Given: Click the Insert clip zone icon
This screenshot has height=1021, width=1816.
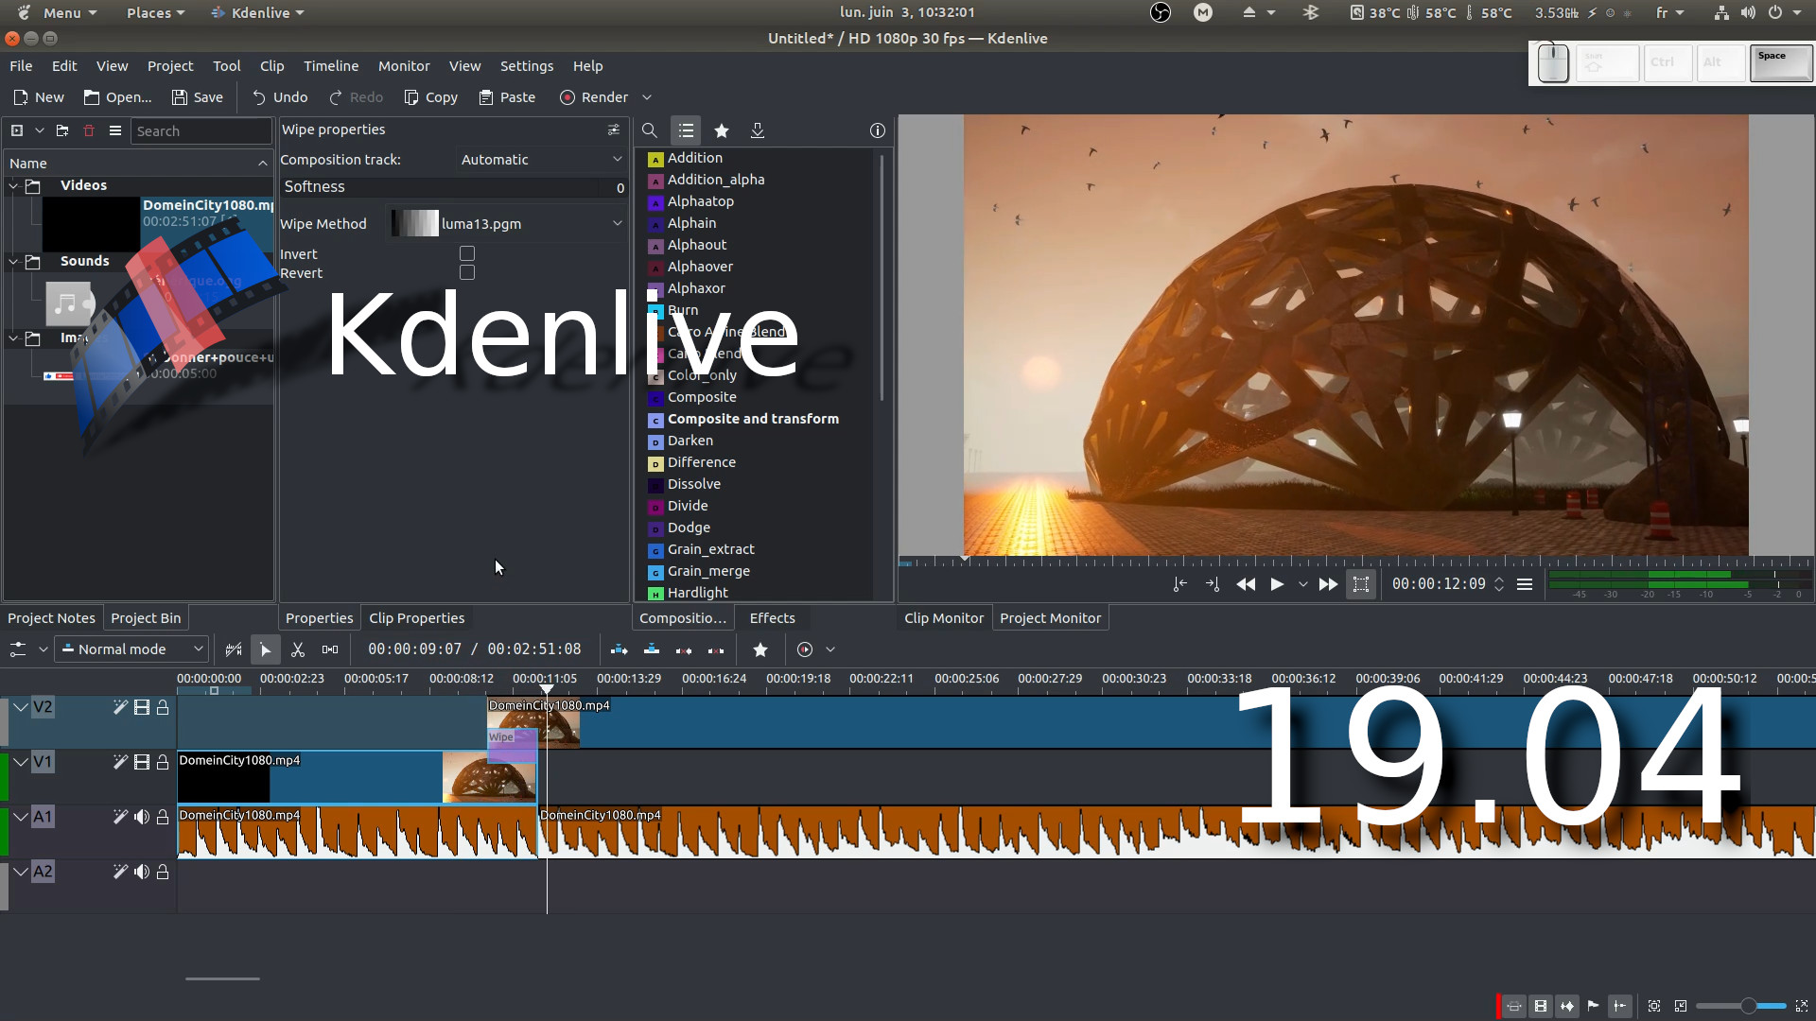Looking at the screenshot, I should coord(620,649).
